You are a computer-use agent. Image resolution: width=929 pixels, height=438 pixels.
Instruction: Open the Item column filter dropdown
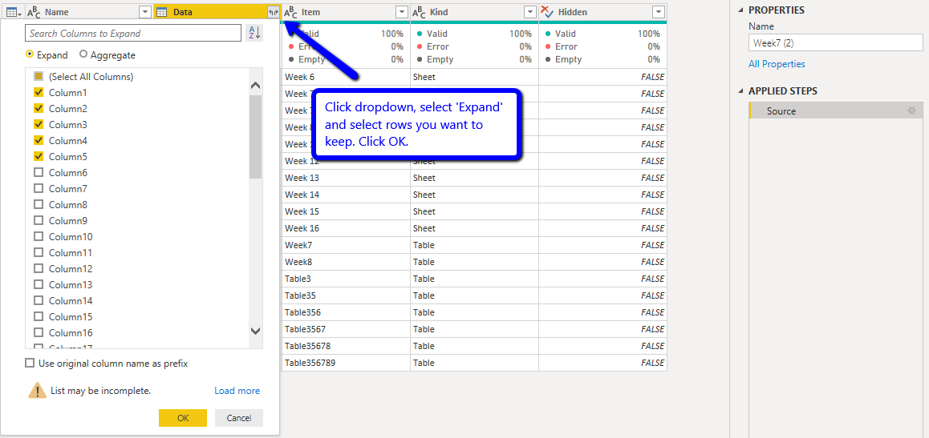point(402,13)
